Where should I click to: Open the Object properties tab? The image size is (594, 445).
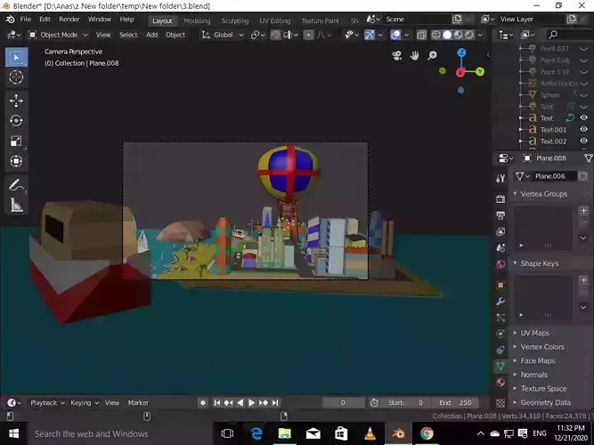500,285
